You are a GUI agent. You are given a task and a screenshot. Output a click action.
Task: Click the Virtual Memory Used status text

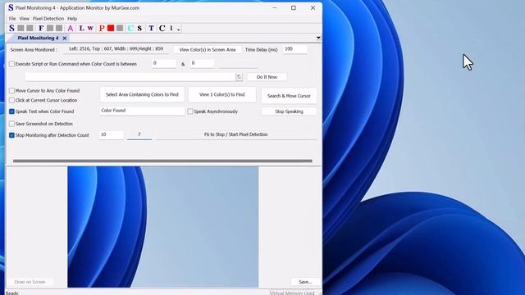click(292, 293)
